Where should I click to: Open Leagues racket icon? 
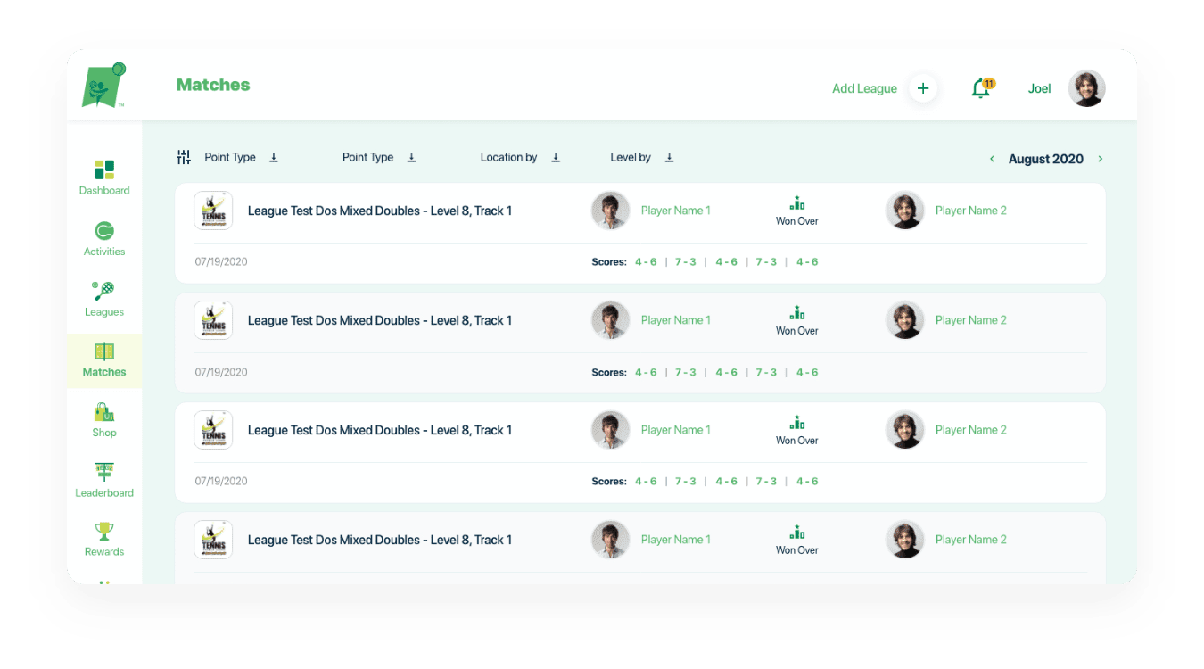coord(103,291)
